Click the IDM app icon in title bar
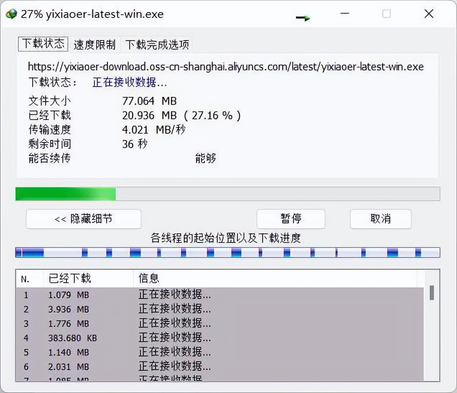Viewport: 457px width, 393px height. [11, 14]
